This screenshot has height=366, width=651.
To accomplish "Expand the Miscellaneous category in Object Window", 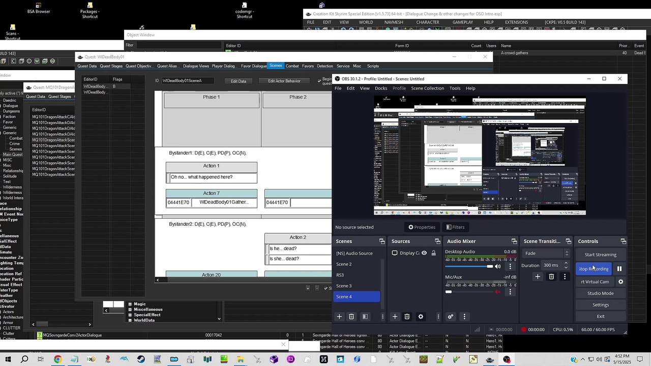I will click(130, 310).
